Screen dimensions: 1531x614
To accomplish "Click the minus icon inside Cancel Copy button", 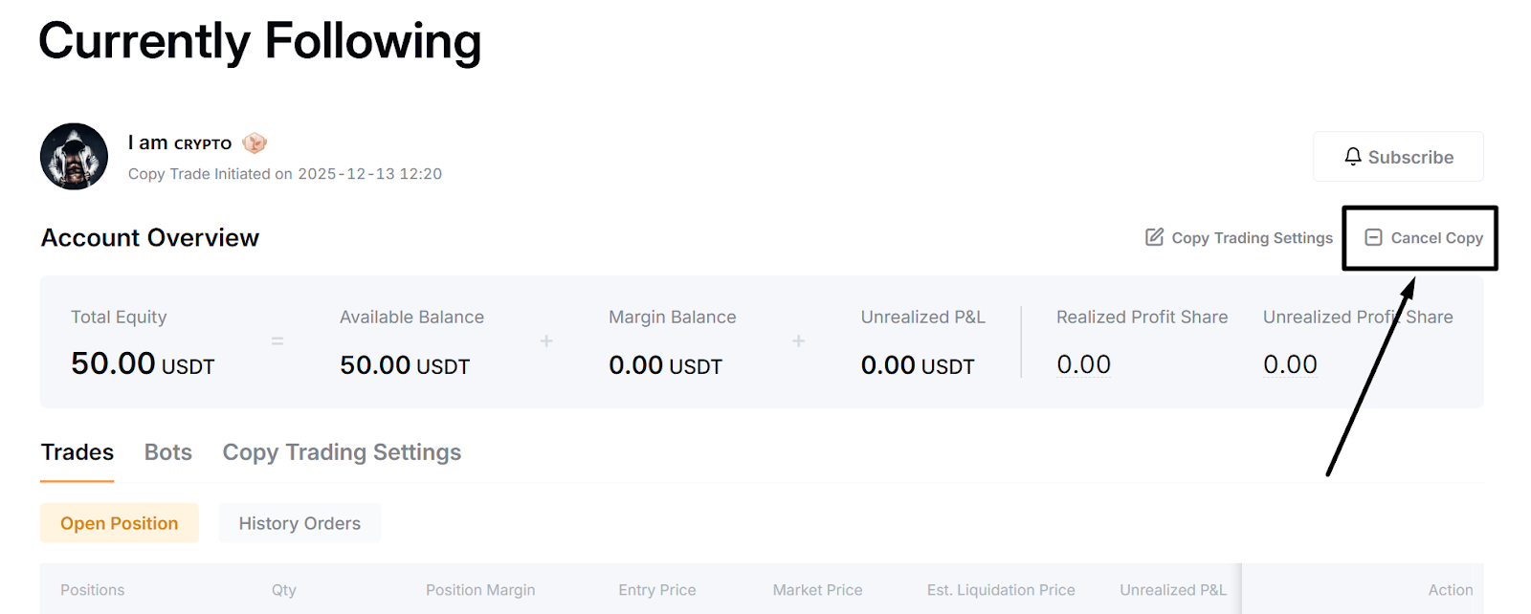I will (x=1375, y=237).
